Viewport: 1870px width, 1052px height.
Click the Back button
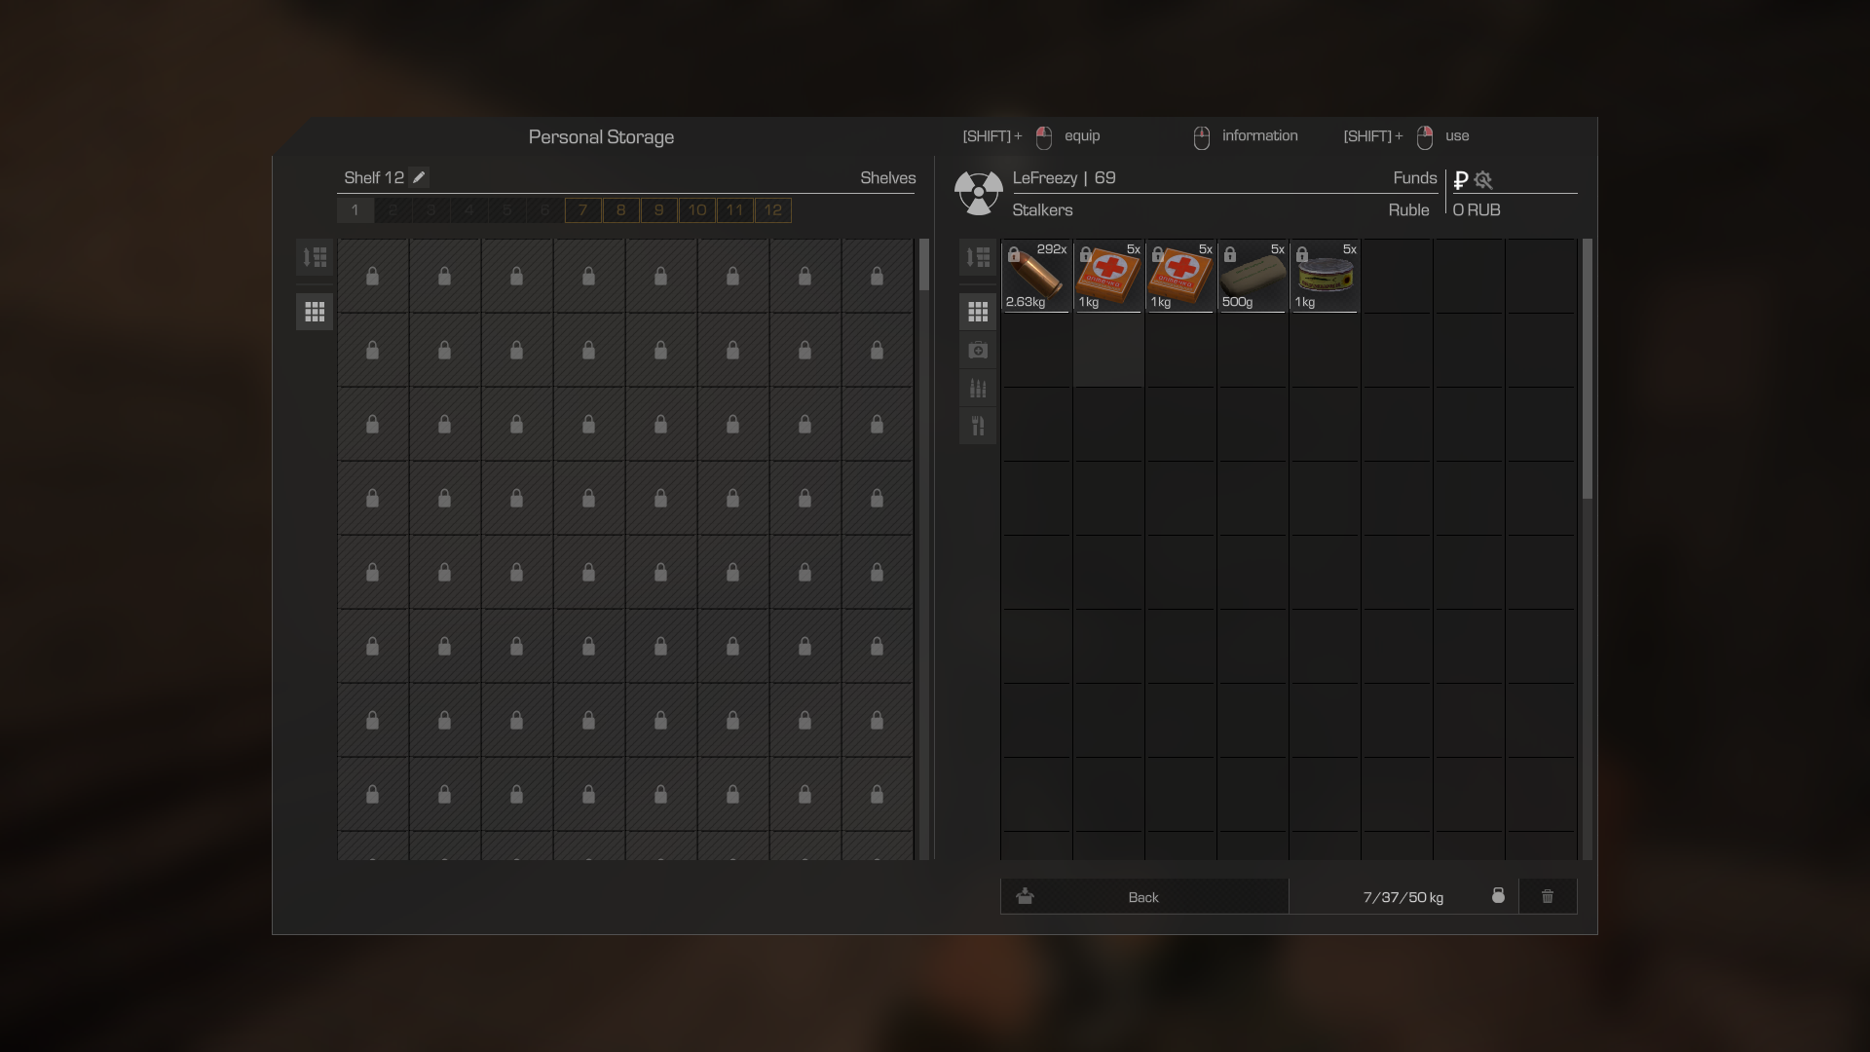(1144, 896)
